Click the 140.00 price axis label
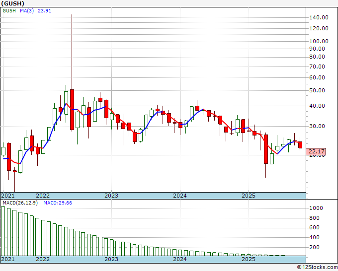 coord(318,17)
